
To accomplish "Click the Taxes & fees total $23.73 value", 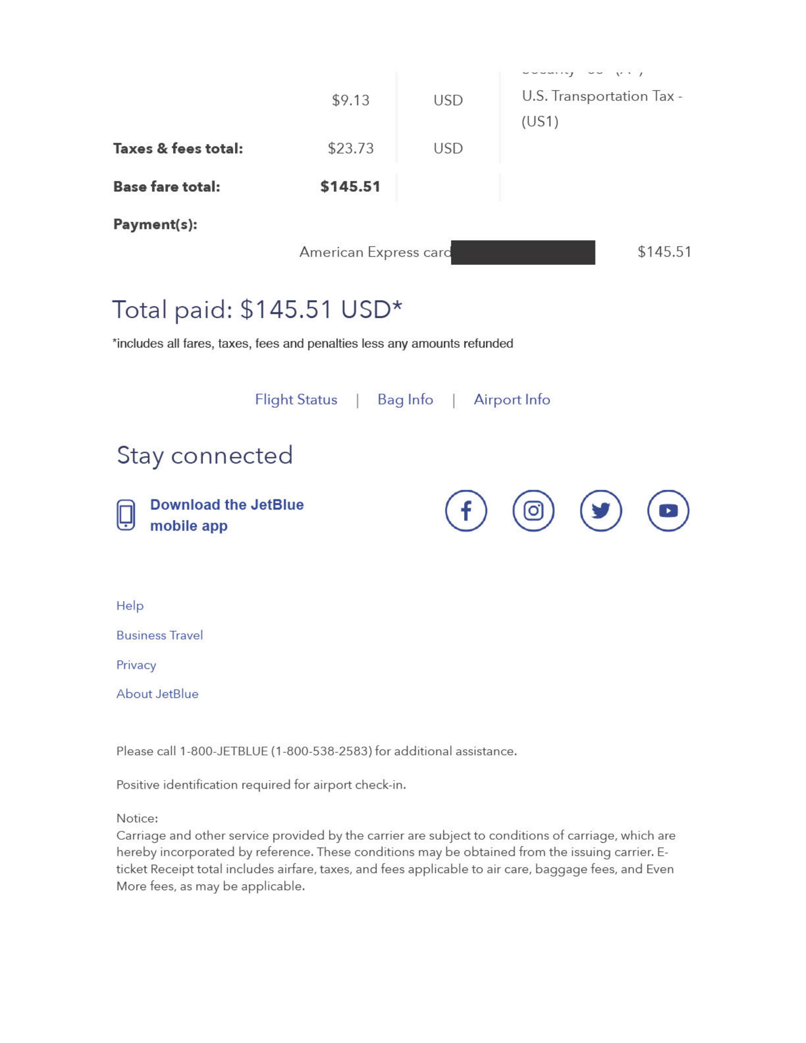I will (350, 148).
